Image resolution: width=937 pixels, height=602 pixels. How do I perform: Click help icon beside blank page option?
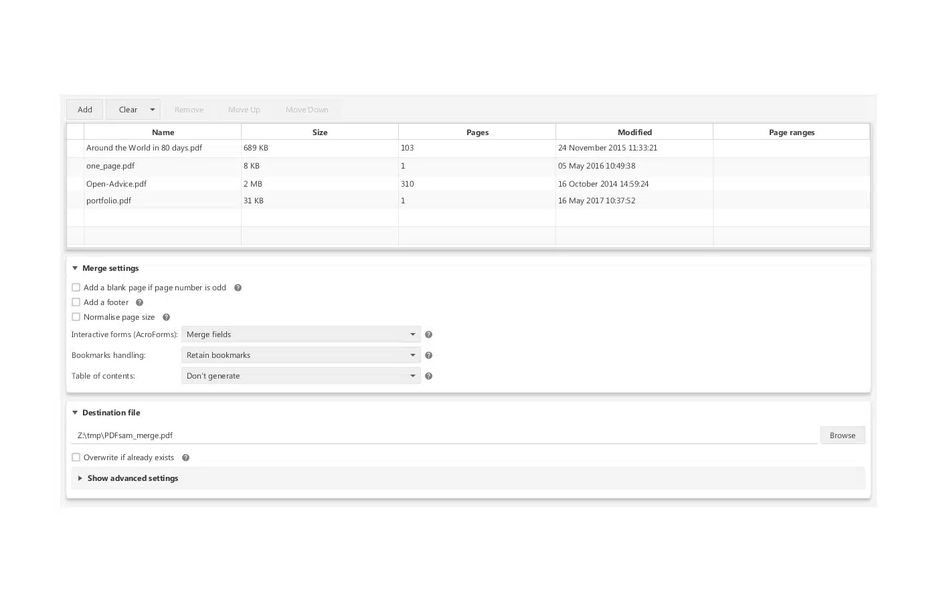pyautogui.click(x=238, y=288)
